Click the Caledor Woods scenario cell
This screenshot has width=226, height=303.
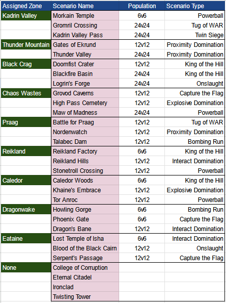(x=85, y=180)
